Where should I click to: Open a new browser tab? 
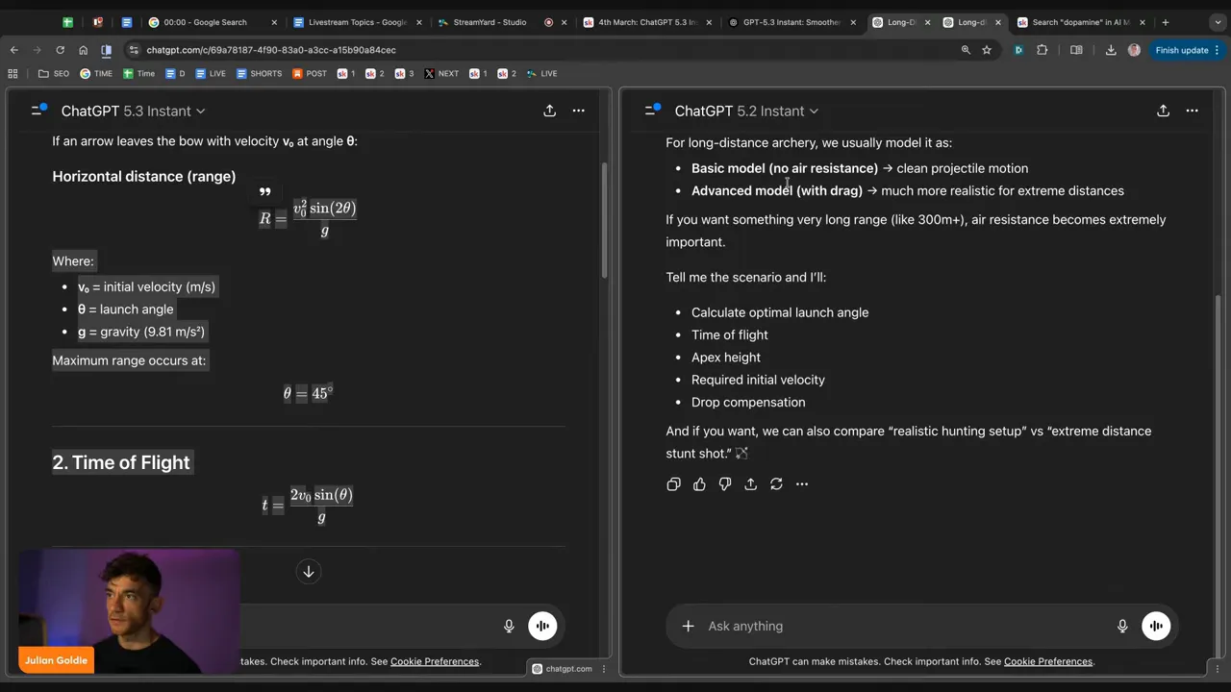pyautogui.click(x=1165, y=22)
